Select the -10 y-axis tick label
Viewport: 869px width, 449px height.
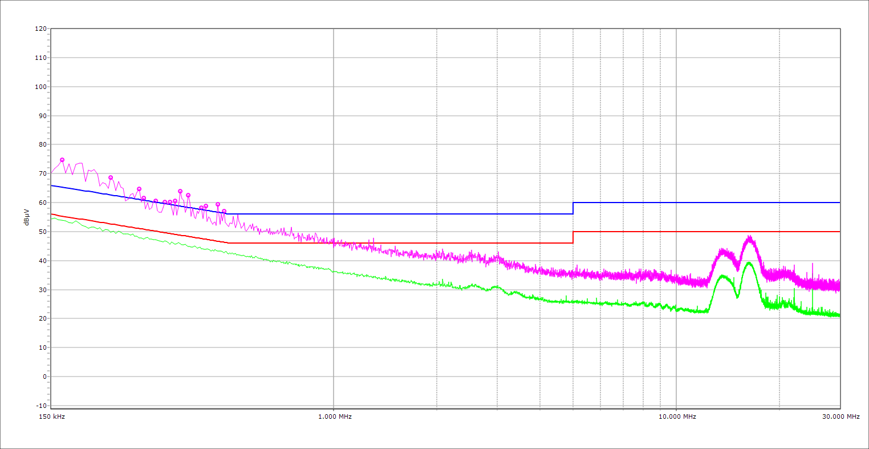(x=40, y=406)
